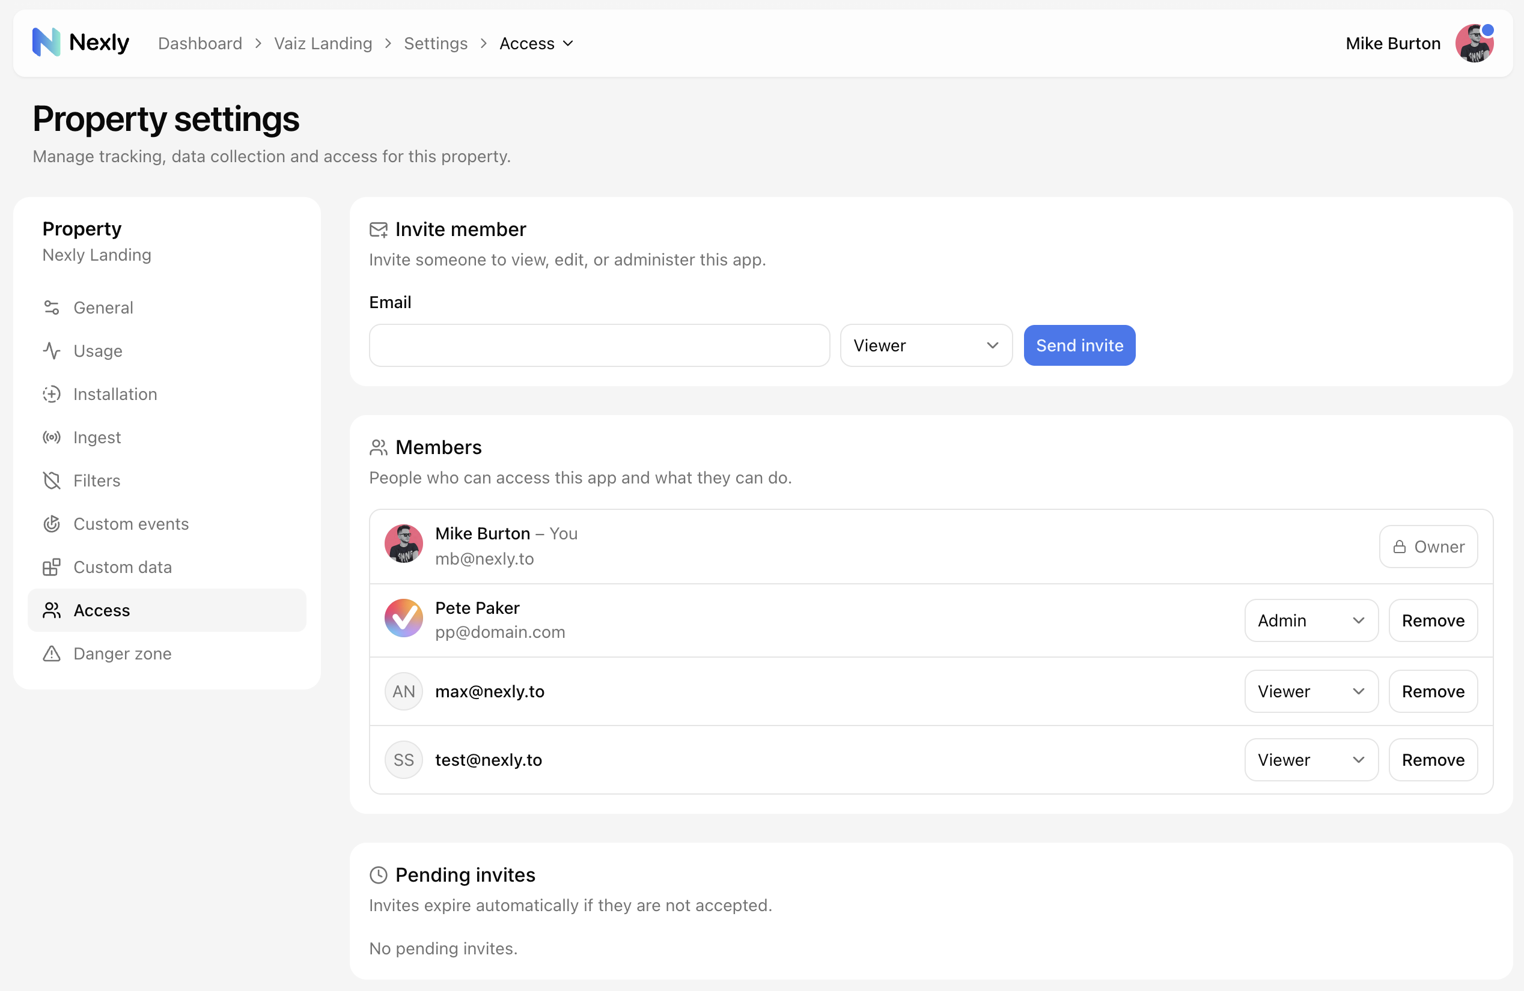Open the Installation settings section

(166, 394)
